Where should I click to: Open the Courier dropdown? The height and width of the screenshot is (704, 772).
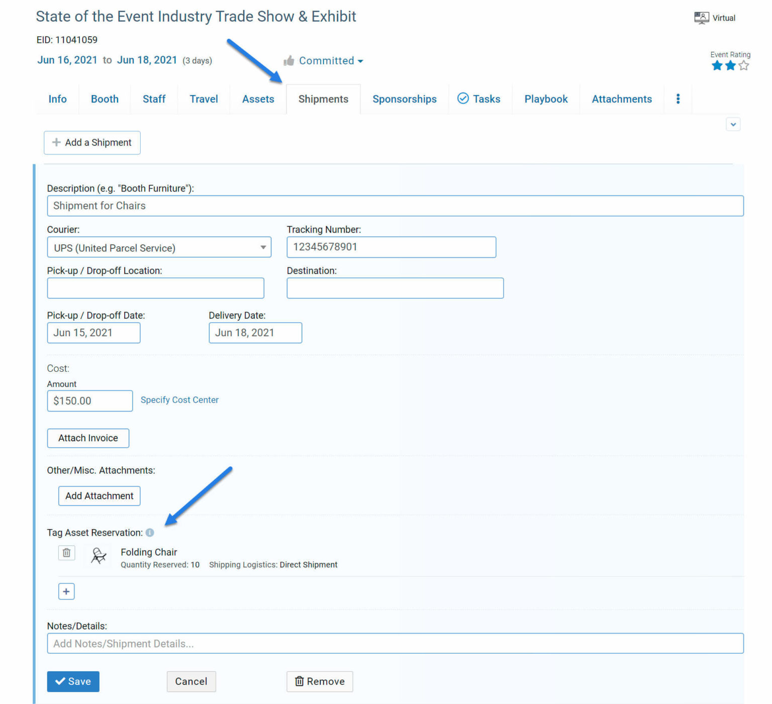point(263,247)
